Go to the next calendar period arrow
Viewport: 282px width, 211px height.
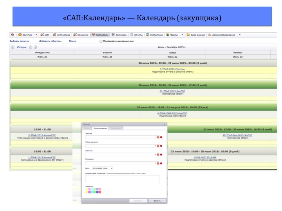coord(35,47)
